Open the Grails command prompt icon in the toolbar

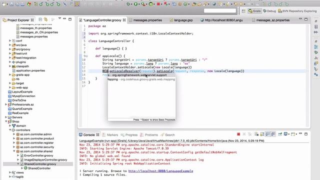tap(151, 4)
